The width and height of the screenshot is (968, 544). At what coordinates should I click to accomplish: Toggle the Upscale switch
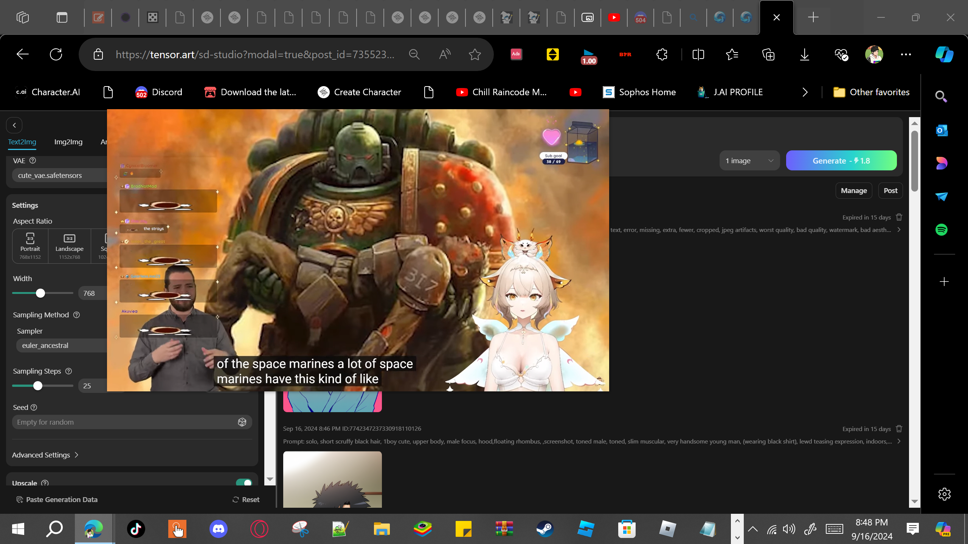pyautogui.click(x=244, y=483)
